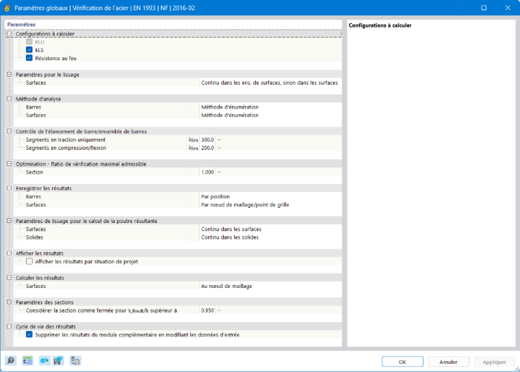520x372 pixels.
Task: Select 'Segments en traction uniquement' row
Action: pyautogui.click(x=177, y=139)
